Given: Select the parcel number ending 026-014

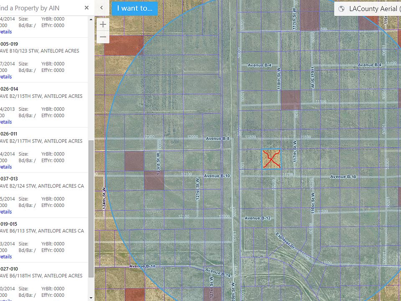Looking at the screenshot, I should coord(9,89).
